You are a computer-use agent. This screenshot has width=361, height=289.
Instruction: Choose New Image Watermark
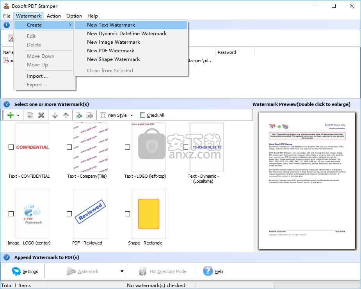131,42
